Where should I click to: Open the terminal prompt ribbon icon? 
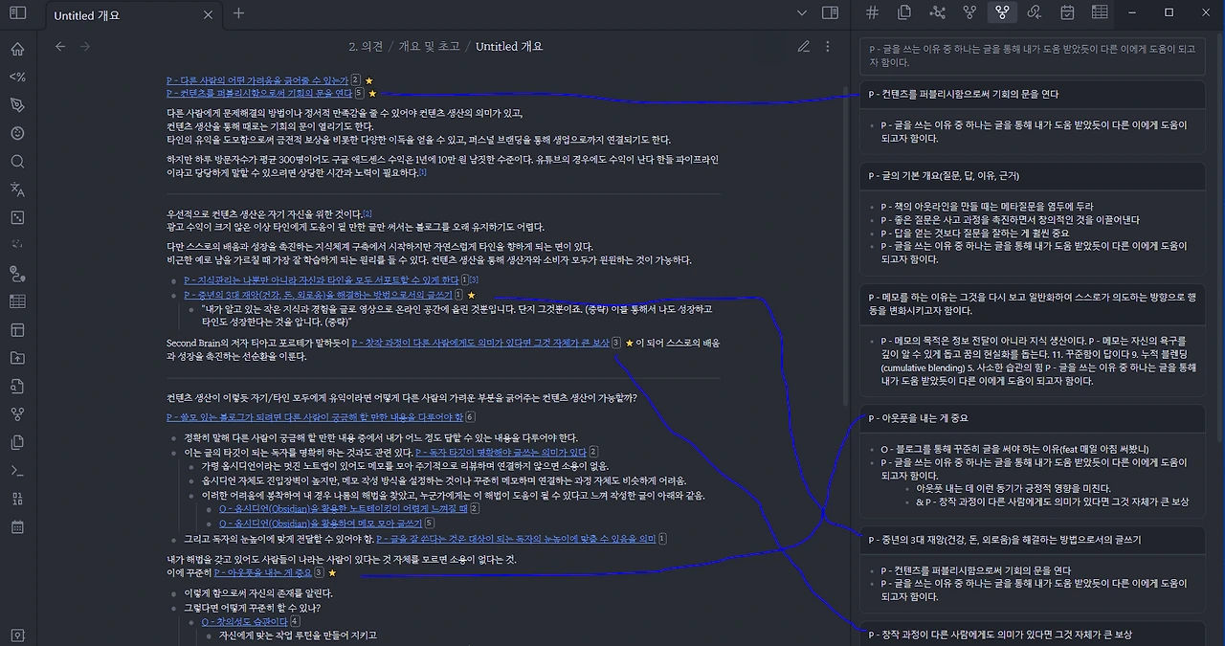pos(17,470)
